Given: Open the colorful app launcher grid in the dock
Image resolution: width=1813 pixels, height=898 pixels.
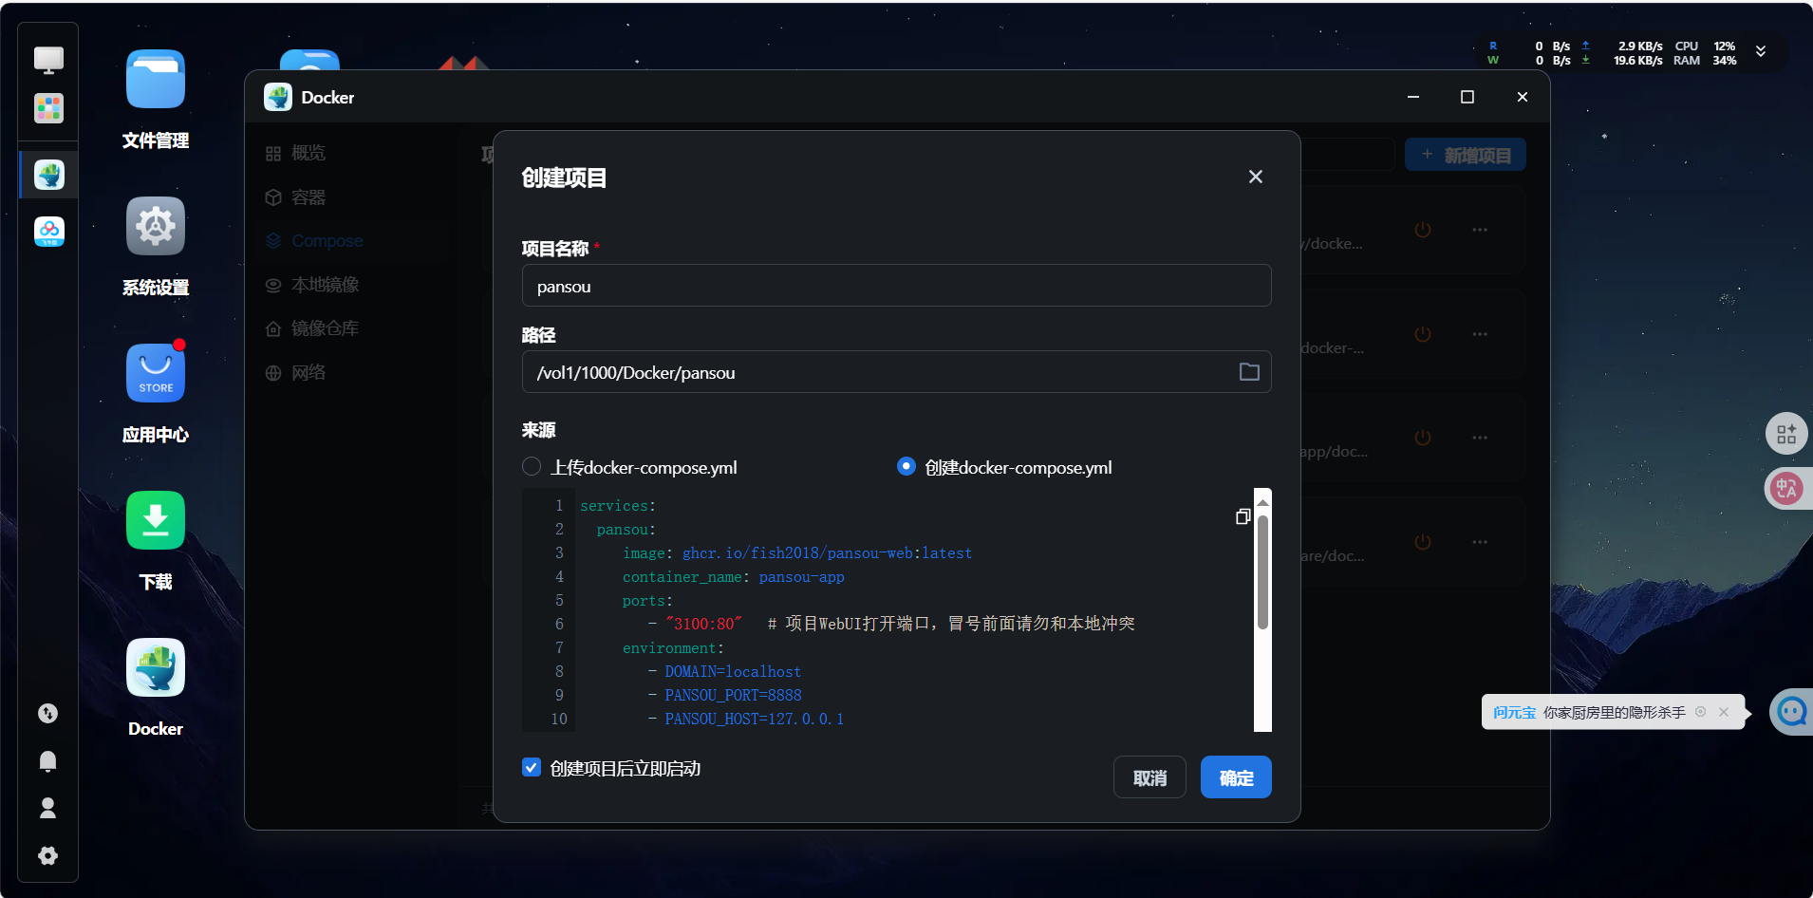Looking at the screenshot, I should tap(48, 107).
